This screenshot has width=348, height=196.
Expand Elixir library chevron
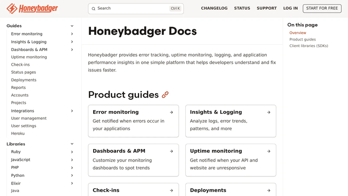[72, 183]
